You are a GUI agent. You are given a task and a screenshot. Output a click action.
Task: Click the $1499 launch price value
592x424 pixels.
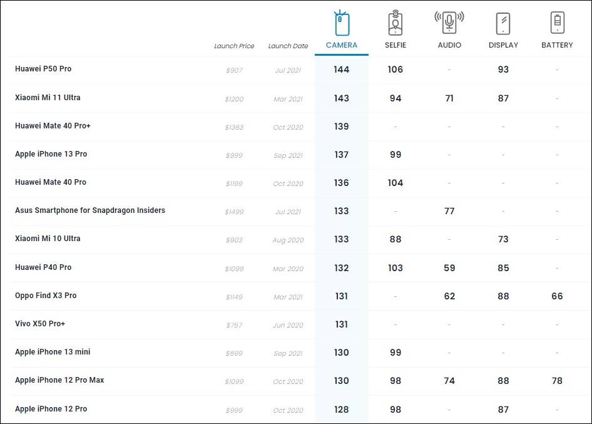[234, 212]
